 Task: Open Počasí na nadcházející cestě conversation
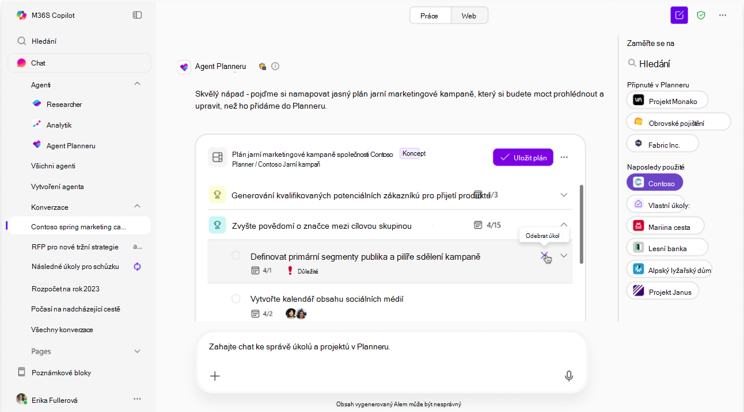click(x=75, y=309)
